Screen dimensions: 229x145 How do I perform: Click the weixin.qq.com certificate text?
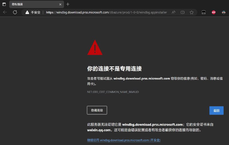[x=99, y=130]
